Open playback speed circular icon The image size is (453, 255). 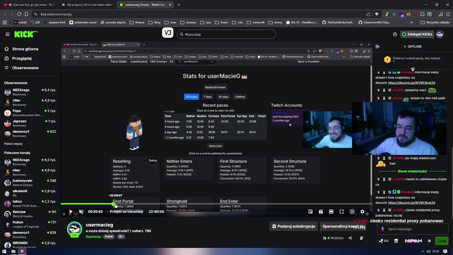coord(352,212)
